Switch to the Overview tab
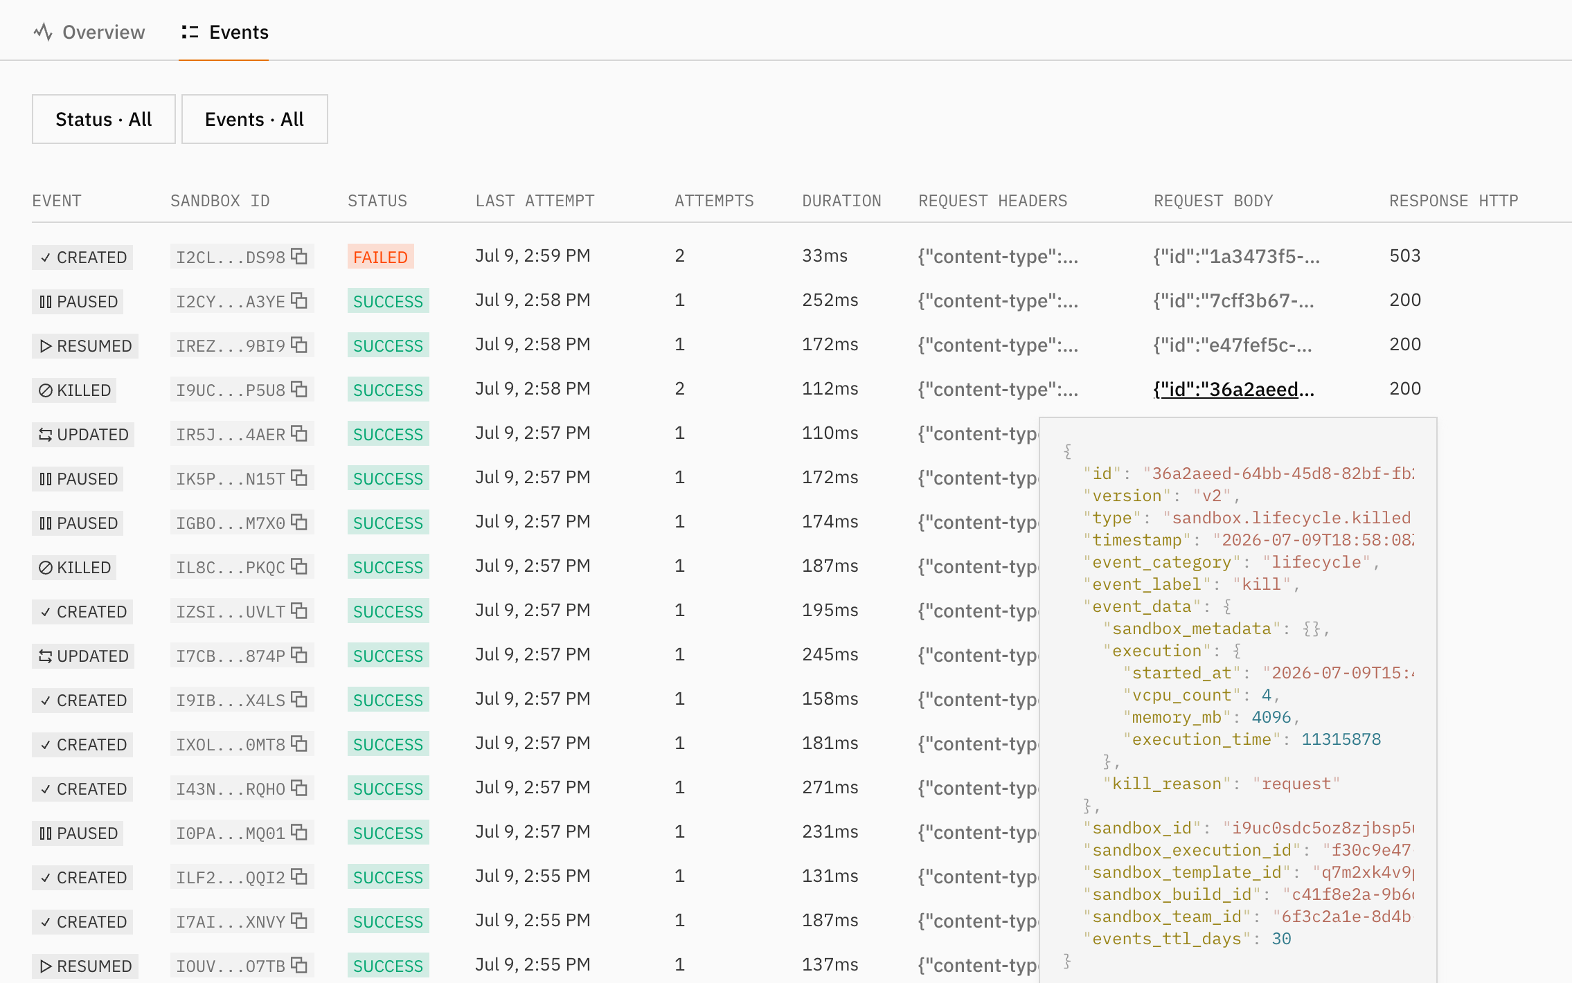Screen dimensions: 1572x983 point(89,32)
